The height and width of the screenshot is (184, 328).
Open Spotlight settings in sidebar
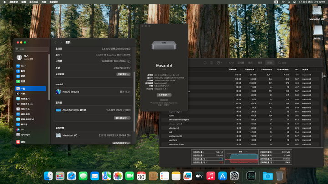(x=31, y=134)
